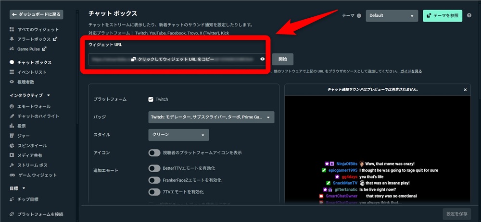Click the emote wall smiley icon
The height and width of the screenshot is (222, 481).
pos(12,106)
